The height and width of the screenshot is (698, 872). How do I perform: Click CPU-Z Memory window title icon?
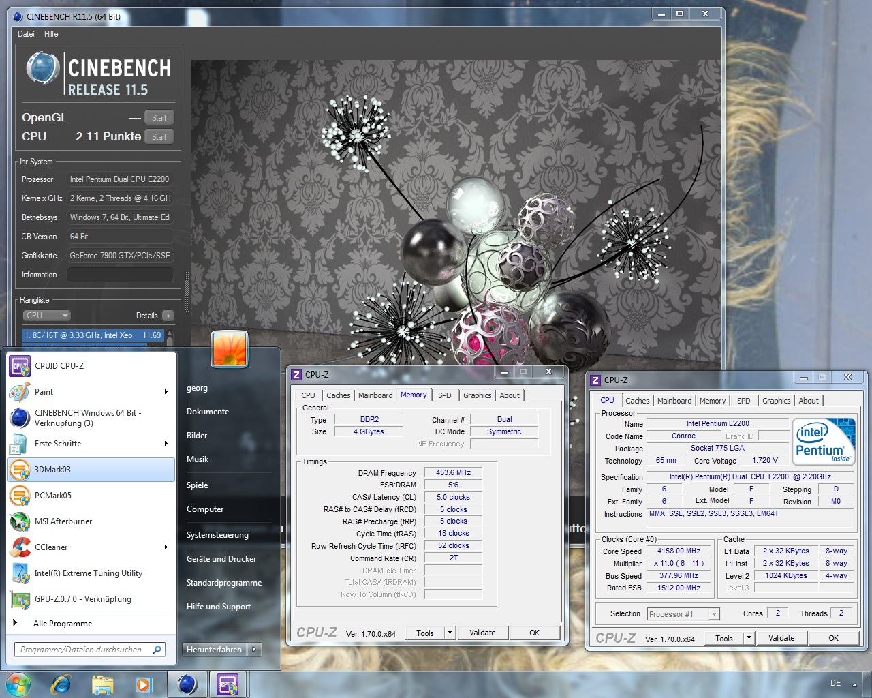coord(296,375)
